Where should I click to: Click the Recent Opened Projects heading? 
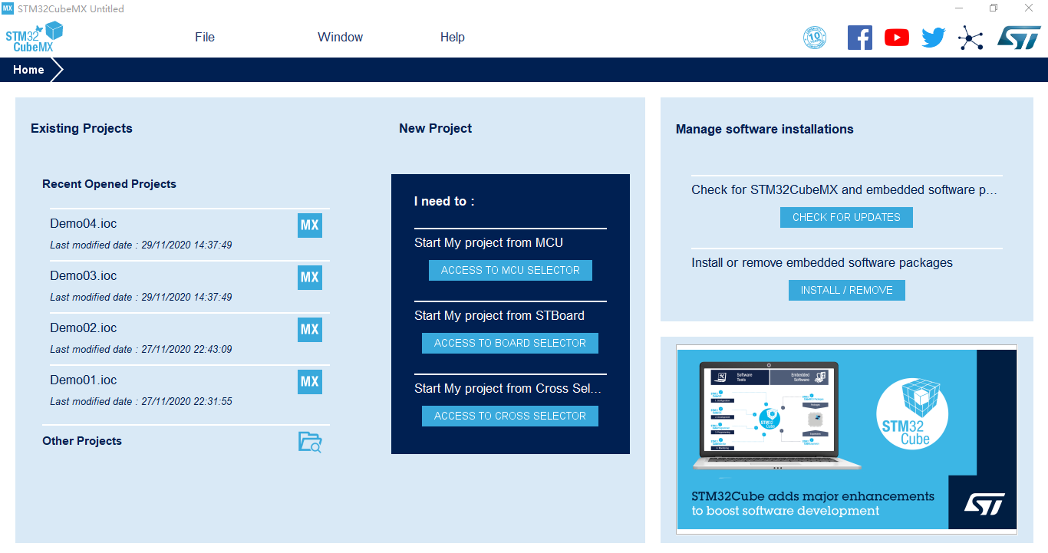[109, 184]
